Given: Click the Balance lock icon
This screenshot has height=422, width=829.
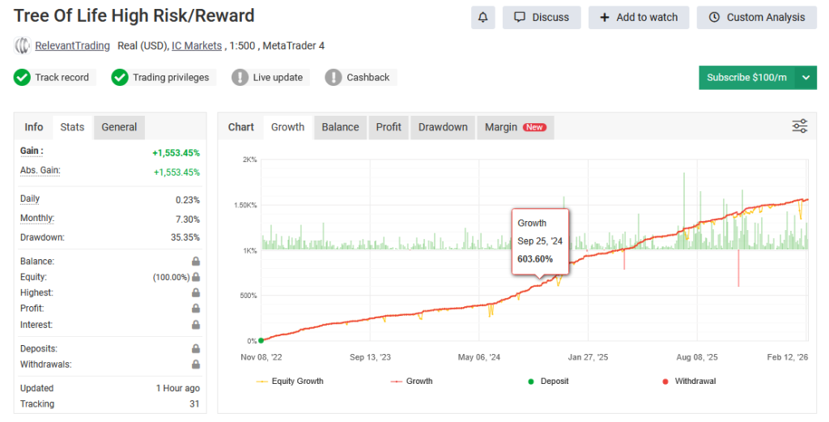Looking at the screenshot, I should tap(195, 262).
